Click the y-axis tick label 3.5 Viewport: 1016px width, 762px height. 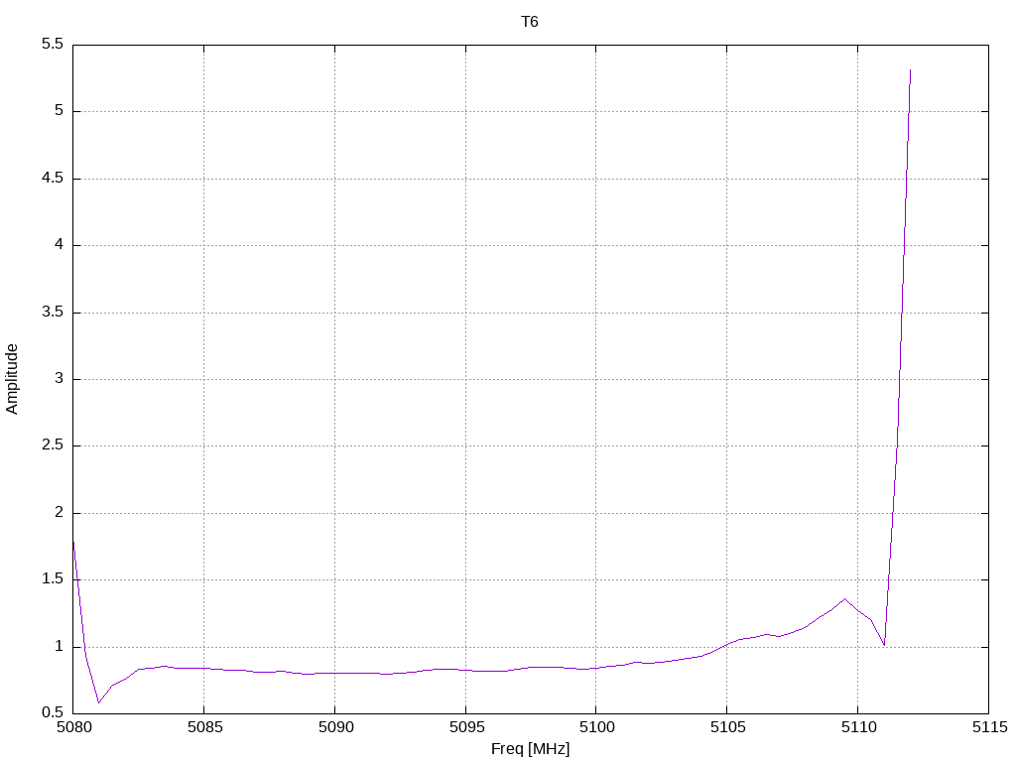point(53,313)
